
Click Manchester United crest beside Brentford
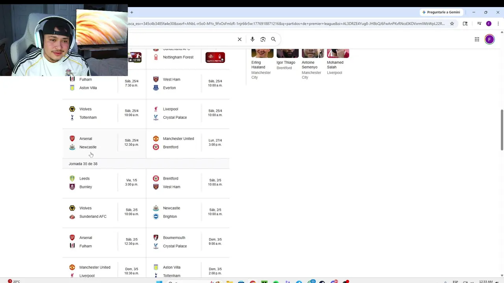click(156, 138)
